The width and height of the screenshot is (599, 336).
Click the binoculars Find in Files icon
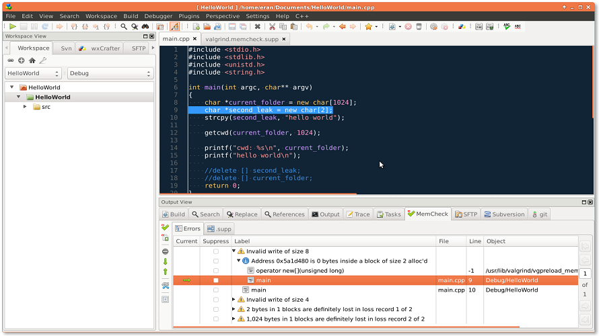tap(145, 27)
